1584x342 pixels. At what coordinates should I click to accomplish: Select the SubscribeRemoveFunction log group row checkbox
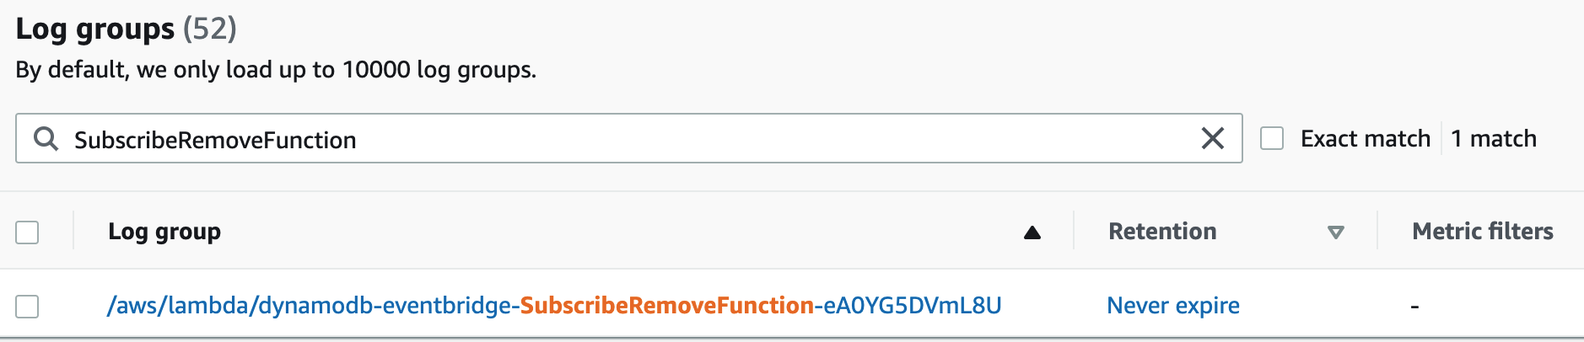(x=27, y=306)
